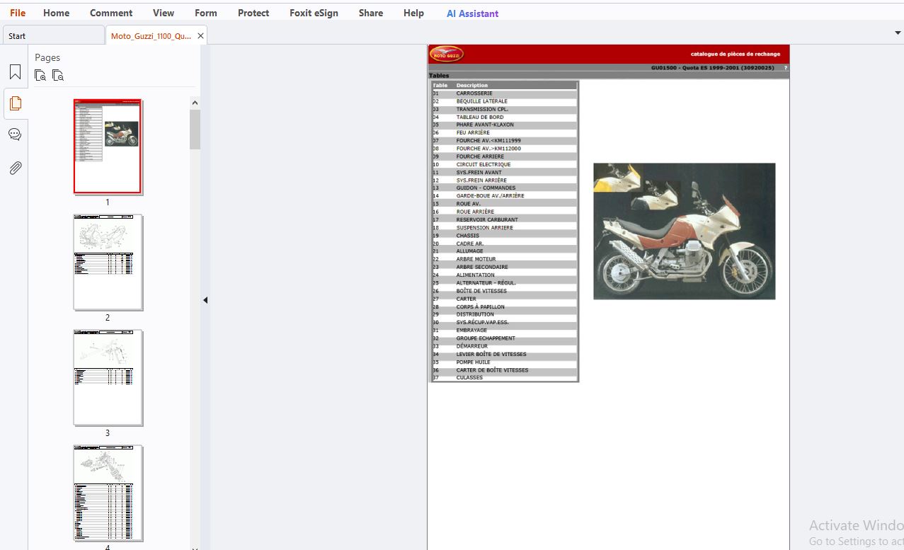Open the Attachments paperclip panel icon
Image resolution: width=904 pixels, height=550 pixels.
15,168
